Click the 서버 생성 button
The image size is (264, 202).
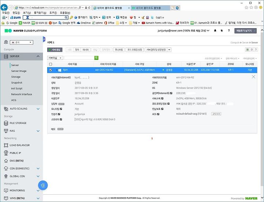point(55,50)
